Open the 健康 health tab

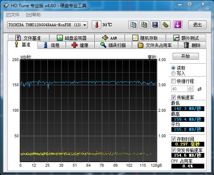coord(80,45)
